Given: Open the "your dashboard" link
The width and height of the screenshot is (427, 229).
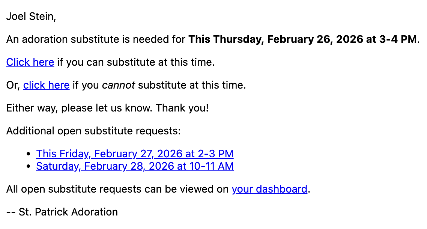Looking at the screenshot, I should pos(269,189).
